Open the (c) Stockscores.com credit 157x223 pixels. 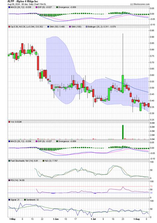pos(140,4)
